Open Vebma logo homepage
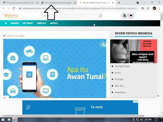The width and height of the screenshot is (163, 122). [x=11, y=16]
